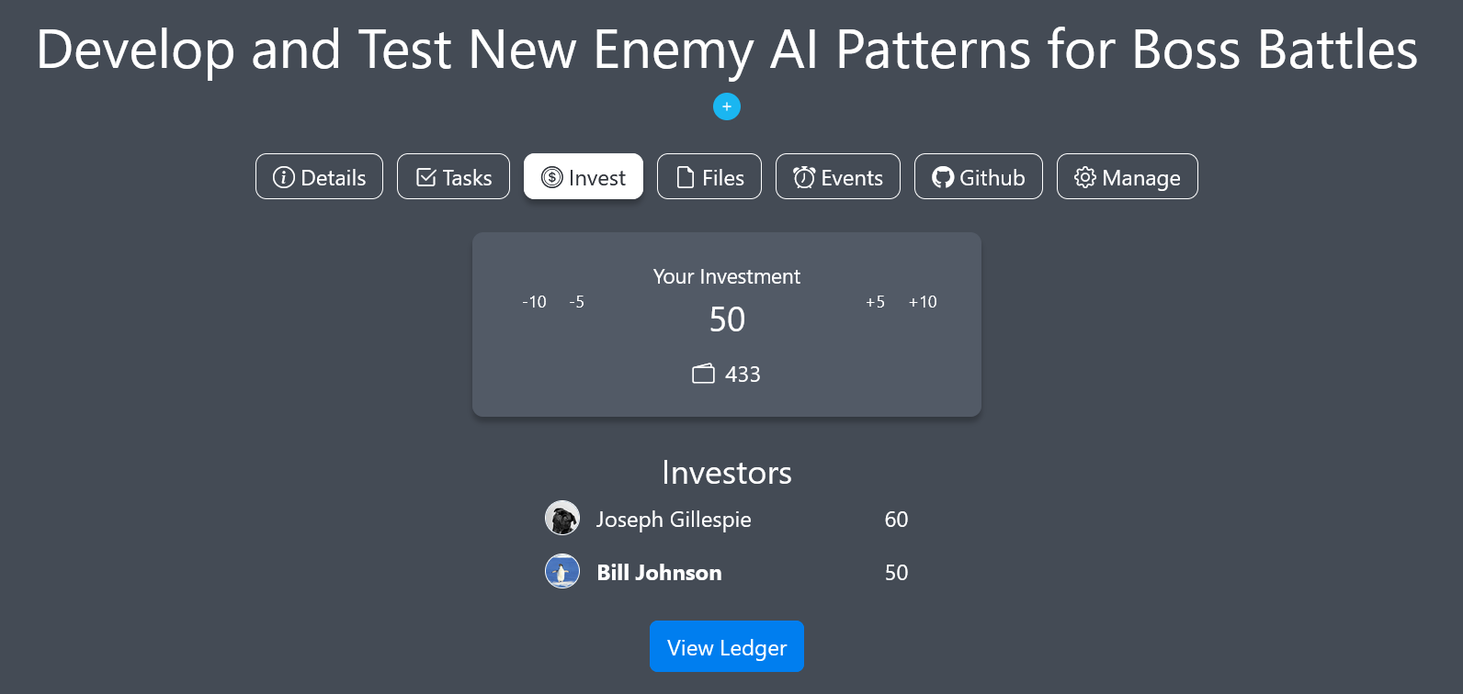Select the Manage tab
Viewport: 1463px width, 694px height.
coord(1127,176)
